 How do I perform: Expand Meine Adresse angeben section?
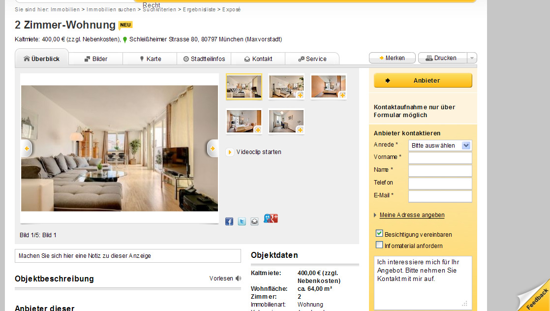click(412, 215)
